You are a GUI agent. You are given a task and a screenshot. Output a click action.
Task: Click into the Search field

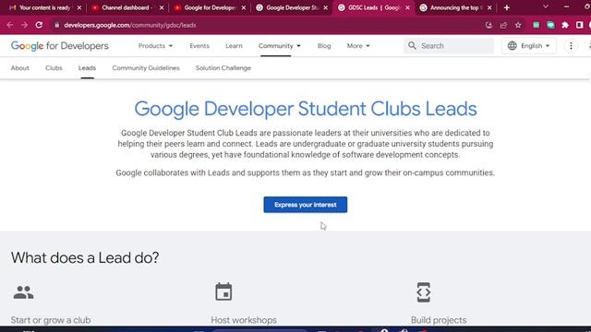449,46
